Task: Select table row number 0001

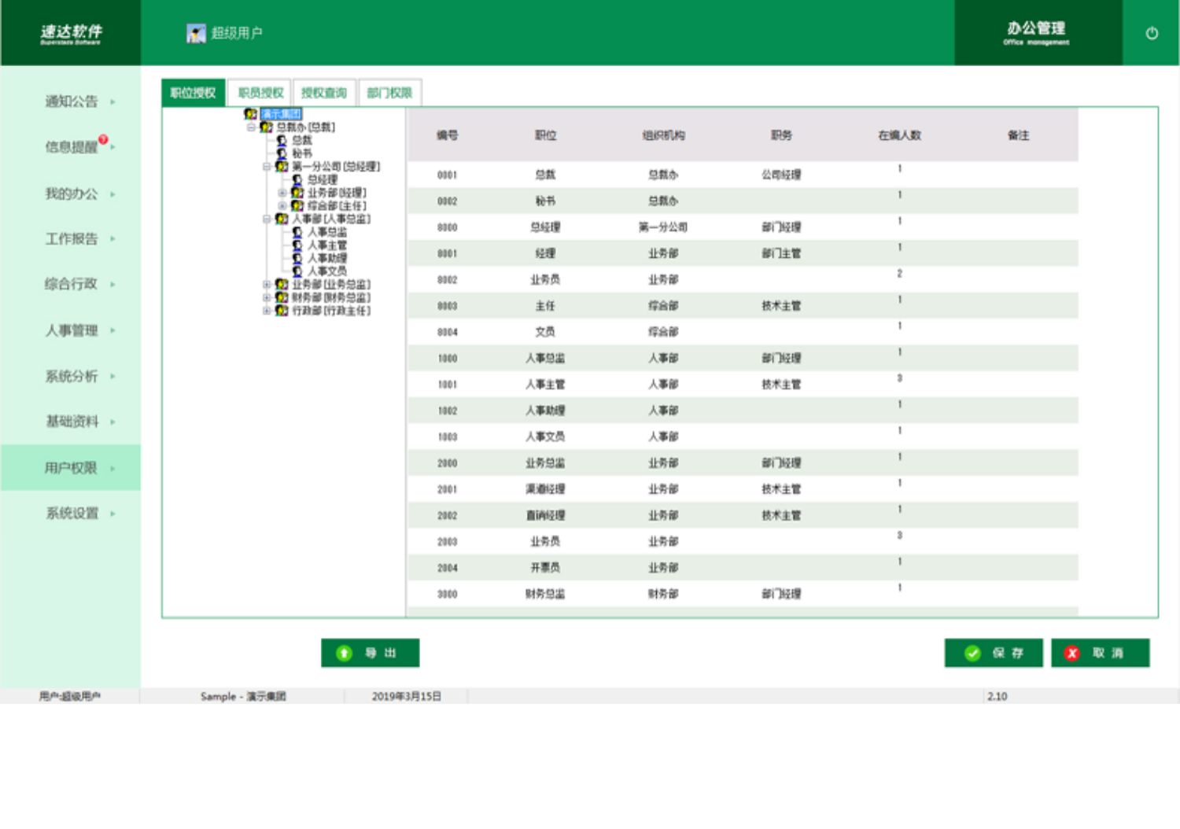Action: (x=742, y=175)
